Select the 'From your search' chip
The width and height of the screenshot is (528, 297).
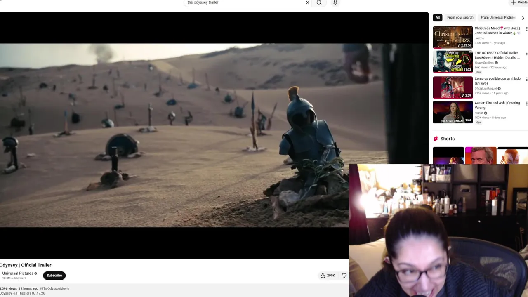point(460,17)
